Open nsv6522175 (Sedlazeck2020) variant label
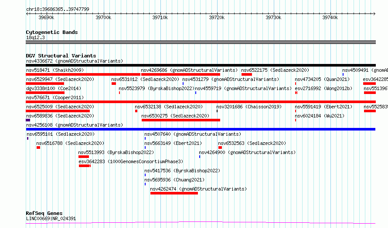 [275, 70]
